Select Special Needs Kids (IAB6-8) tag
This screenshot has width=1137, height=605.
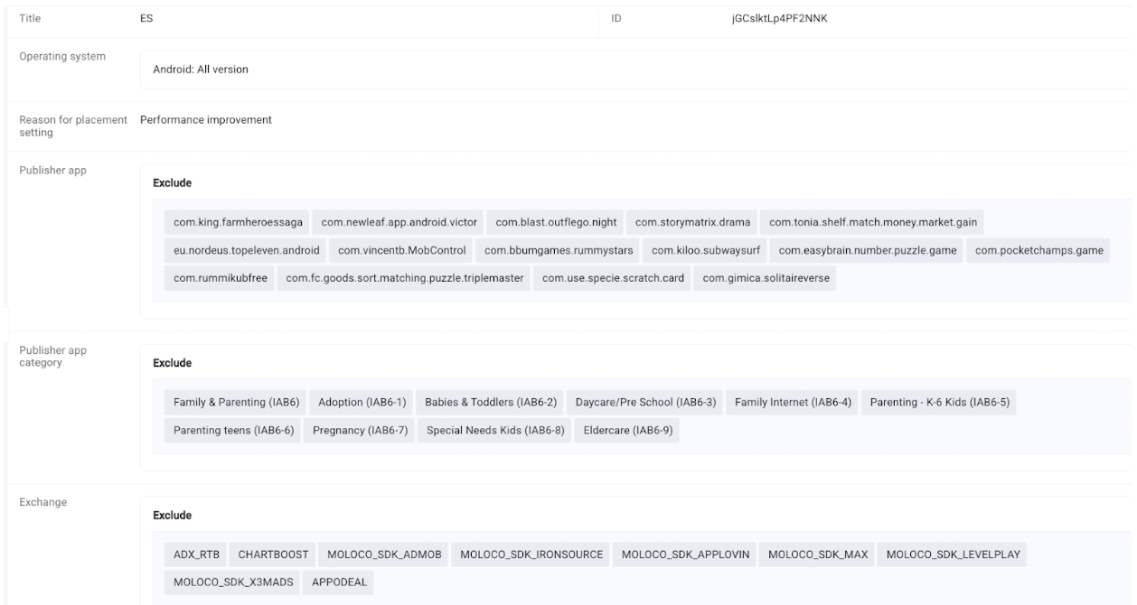495,430
